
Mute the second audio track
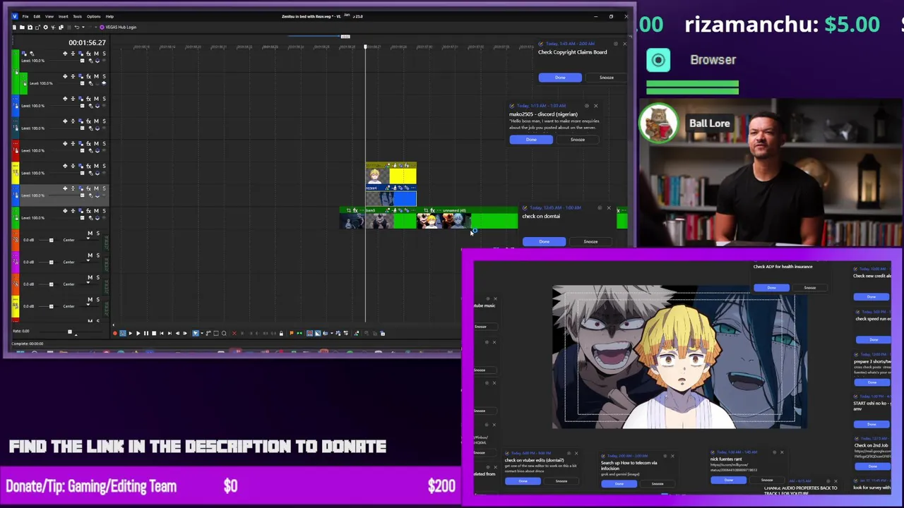coord(89,255)
